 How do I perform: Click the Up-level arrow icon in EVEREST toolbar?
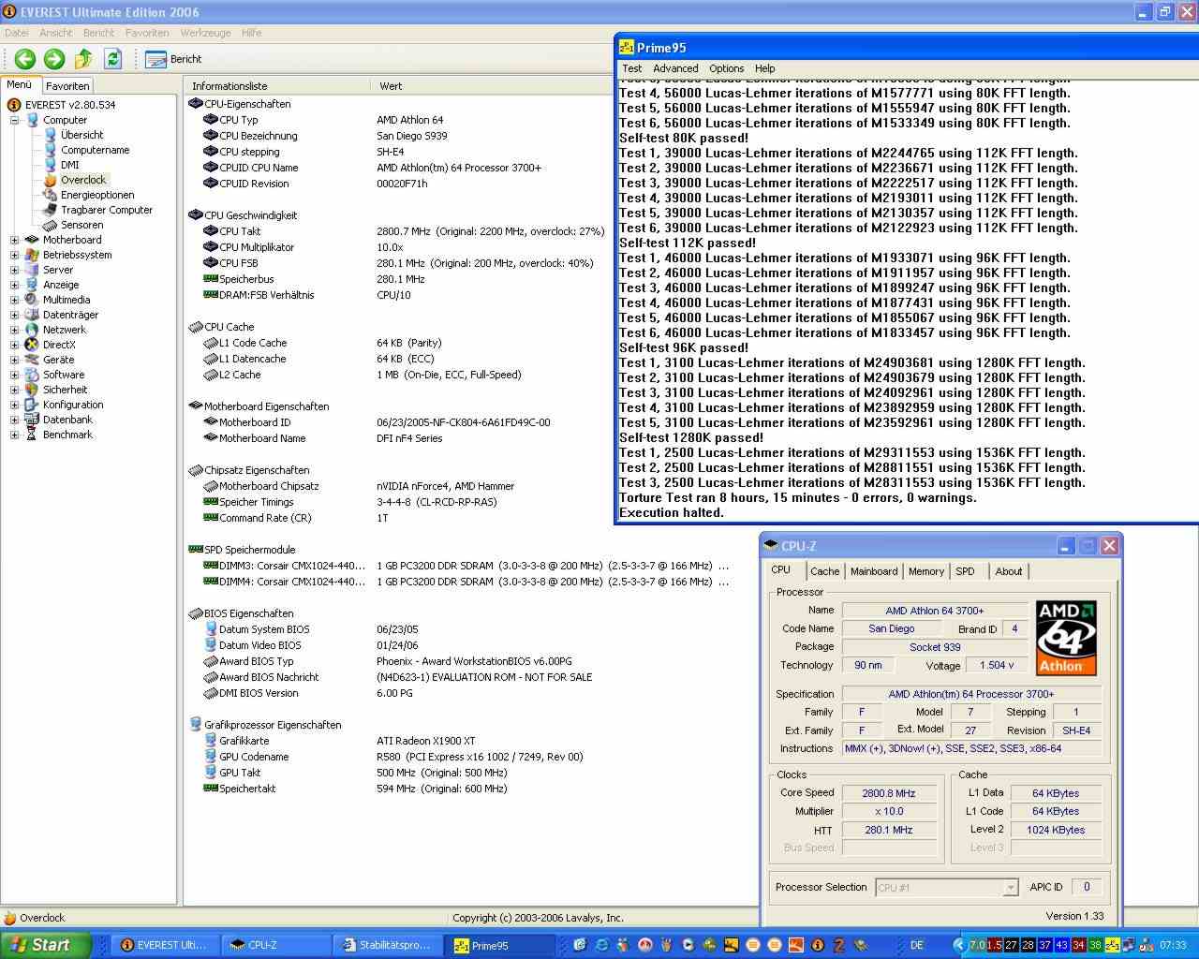point(83,59)
